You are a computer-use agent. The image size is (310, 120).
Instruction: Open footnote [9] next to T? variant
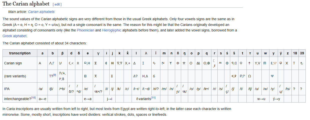click(54, 75)
